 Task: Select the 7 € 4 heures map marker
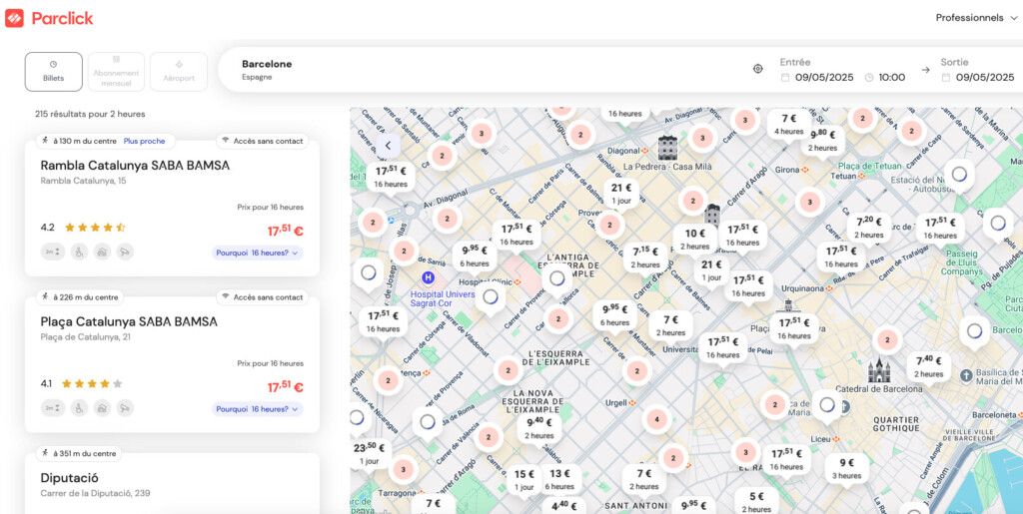click(x=789, y=124)
